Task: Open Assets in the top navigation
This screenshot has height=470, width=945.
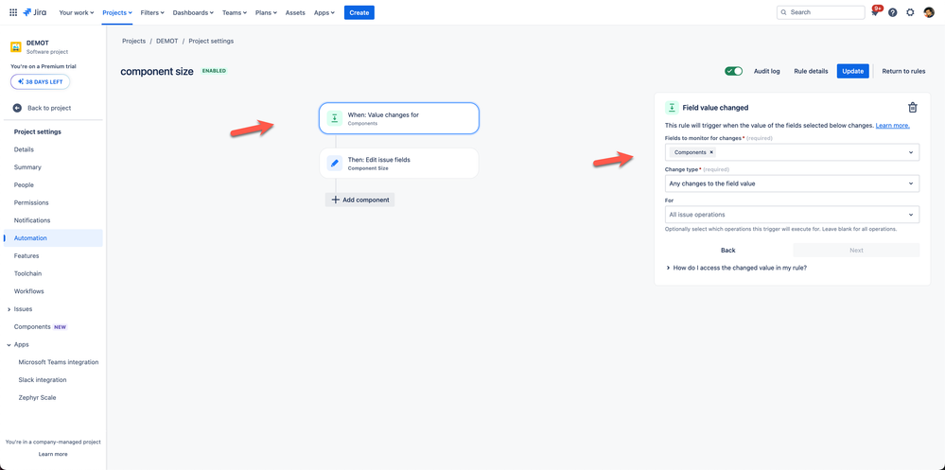Action: (x=295, y=12)
